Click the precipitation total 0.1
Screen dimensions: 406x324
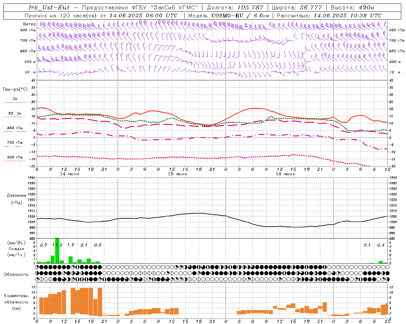(367, 245)
